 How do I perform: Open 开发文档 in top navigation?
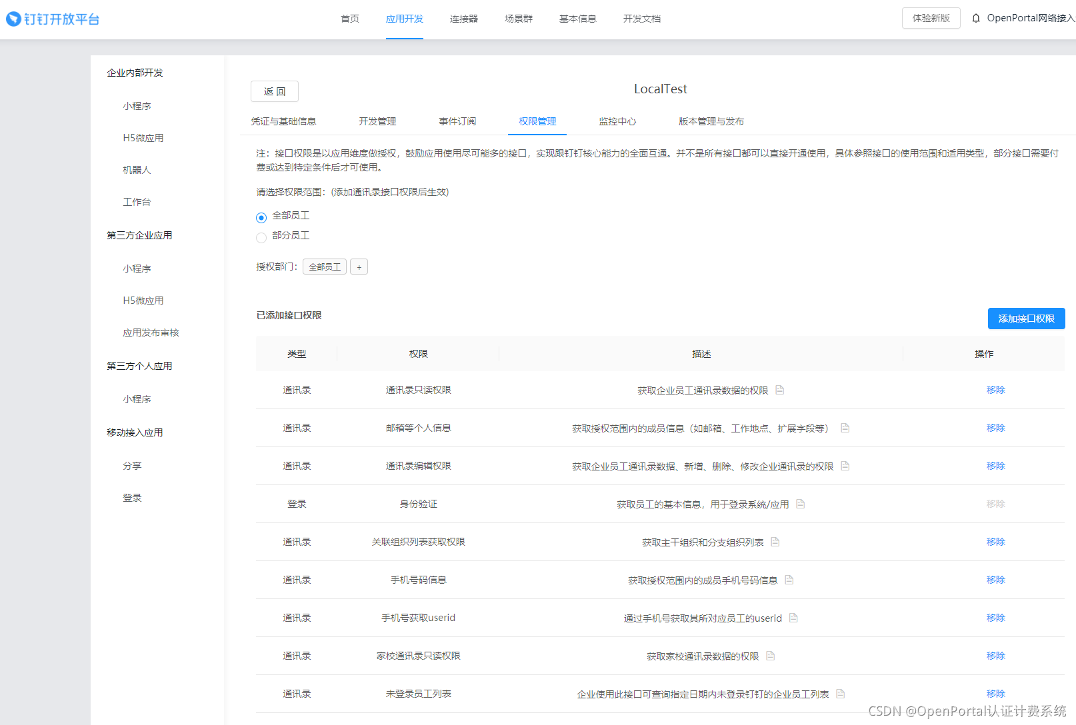coord(642,19)
